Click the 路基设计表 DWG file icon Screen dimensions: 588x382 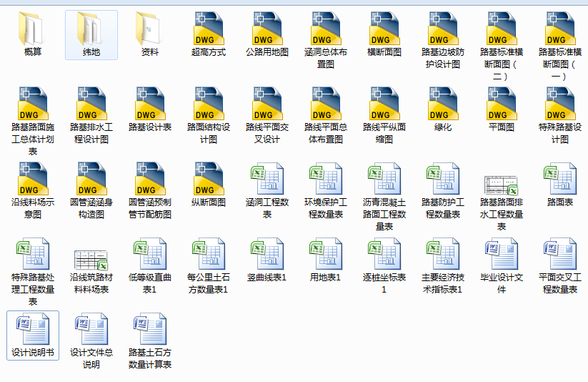(149, 104)
